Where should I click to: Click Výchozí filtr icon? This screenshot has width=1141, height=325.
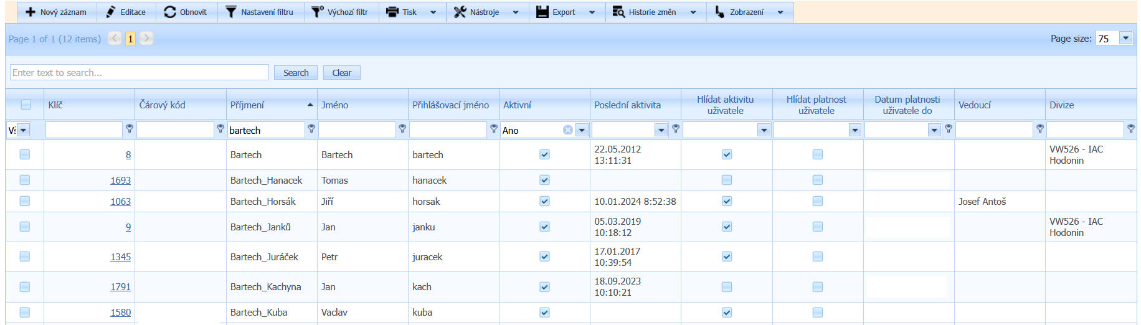318,12
